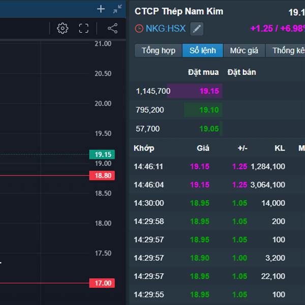This screenshot has width=305, height=305.
Task: Select the bid price 19.10
Action: [209, 110]
